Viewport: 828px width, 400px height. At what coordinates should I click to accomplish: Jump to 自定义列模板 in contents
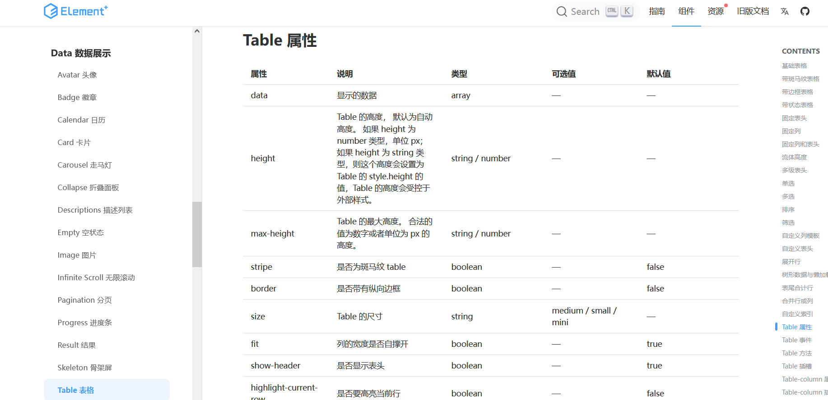click(x=800, y=236)
